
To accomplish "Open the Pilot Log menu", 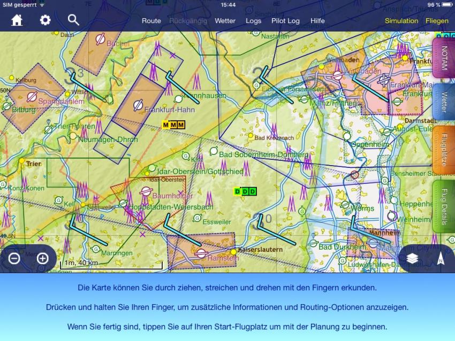I will 285,21.
